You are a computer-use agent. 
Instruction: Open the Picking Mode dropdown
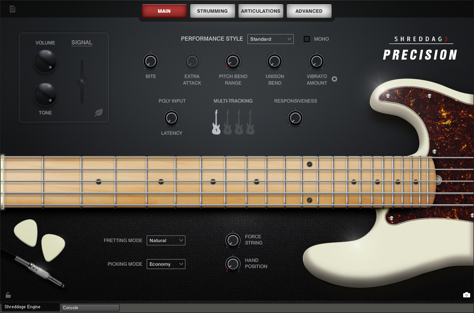166,264
